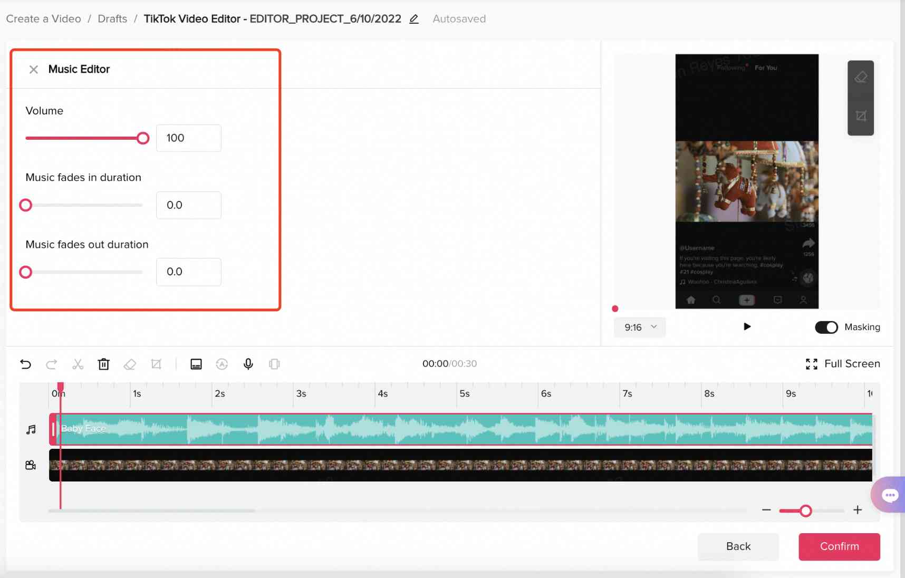This screenshot has width=905, height=578.
Task: Open the 9:16 aspect ratio dropdown
Action: (x=639, y=327)
